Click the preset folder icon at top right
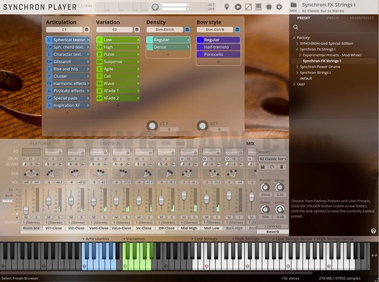Image resolution: width=379 pixels, height=282 pixels. coord(293,5)
